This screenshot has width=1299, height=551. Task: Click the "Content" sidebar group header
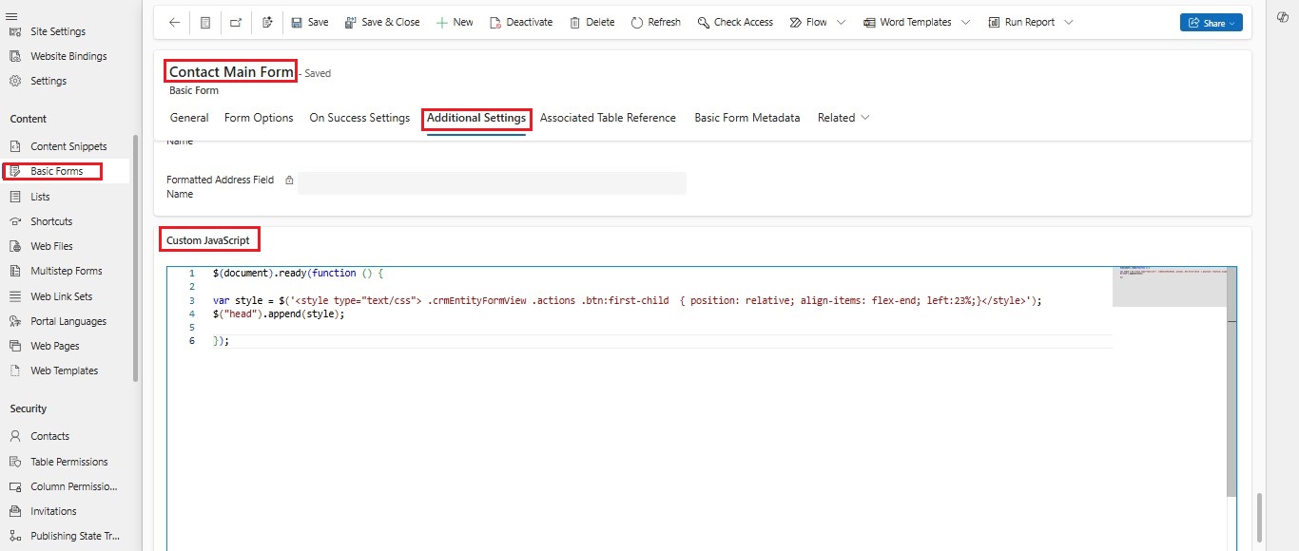(29, 119)
